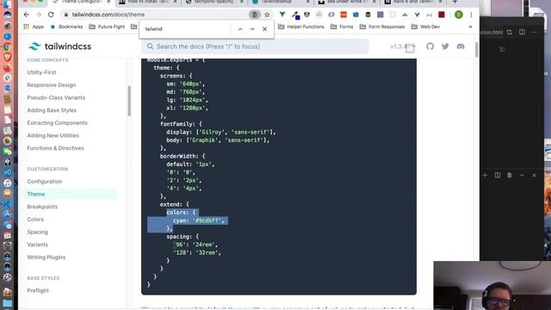Click the plus icon in VS Code terminal panel
The width and height of the screenshot is (551, 310).
pyautogui.click(x=485, y=175)
